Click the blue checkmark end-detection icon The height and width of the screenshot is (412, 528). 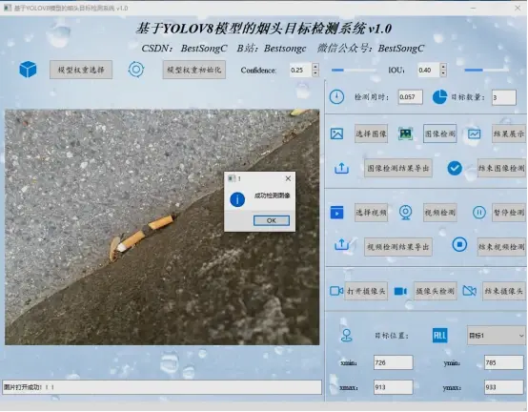tap(455, 168)
